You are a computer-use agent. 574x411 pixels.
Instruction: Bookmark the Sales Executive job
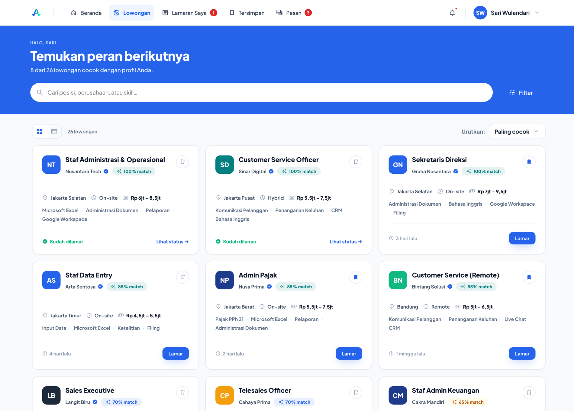point(182,393)
